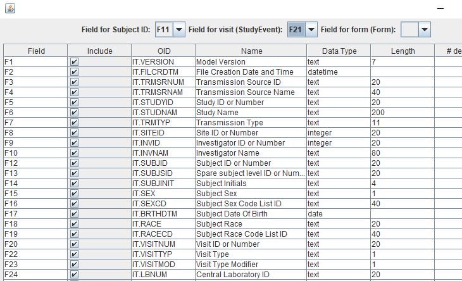The height and width of the screenshot is (281, 462).
Task: Select the Length cell for IT.STUDNAM
Action: 402,113
